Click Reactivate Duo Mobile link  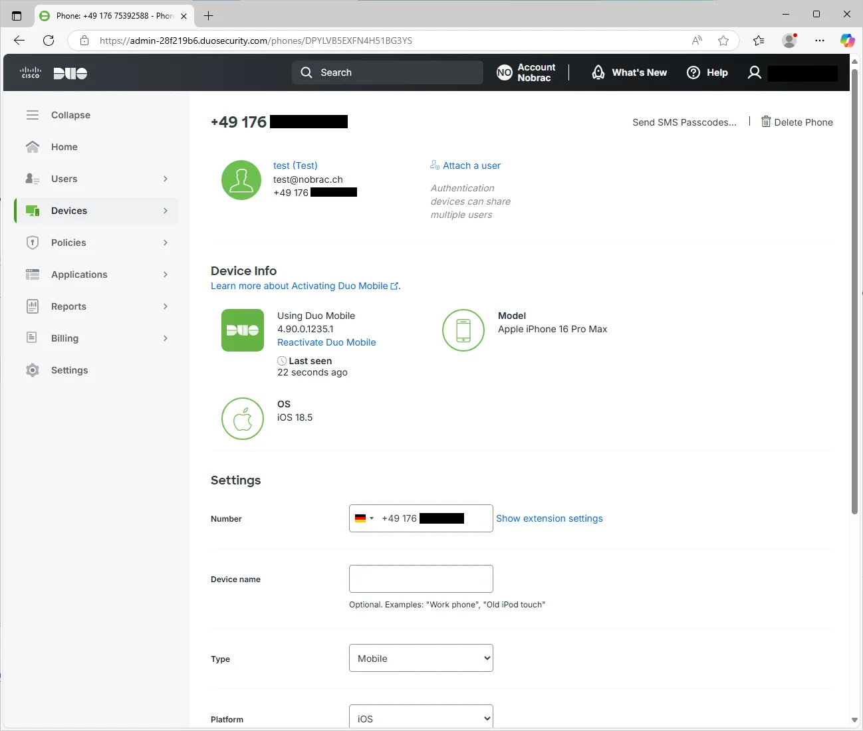pos(326,342)
